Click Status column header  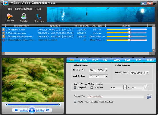126,26
